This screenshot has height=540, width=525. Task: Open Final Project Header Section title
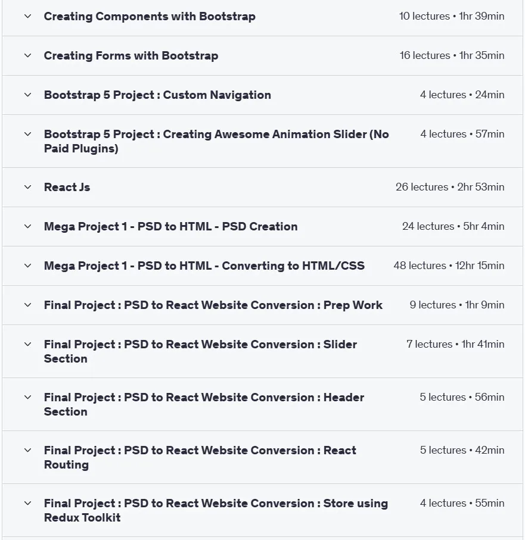click(204, 404)
